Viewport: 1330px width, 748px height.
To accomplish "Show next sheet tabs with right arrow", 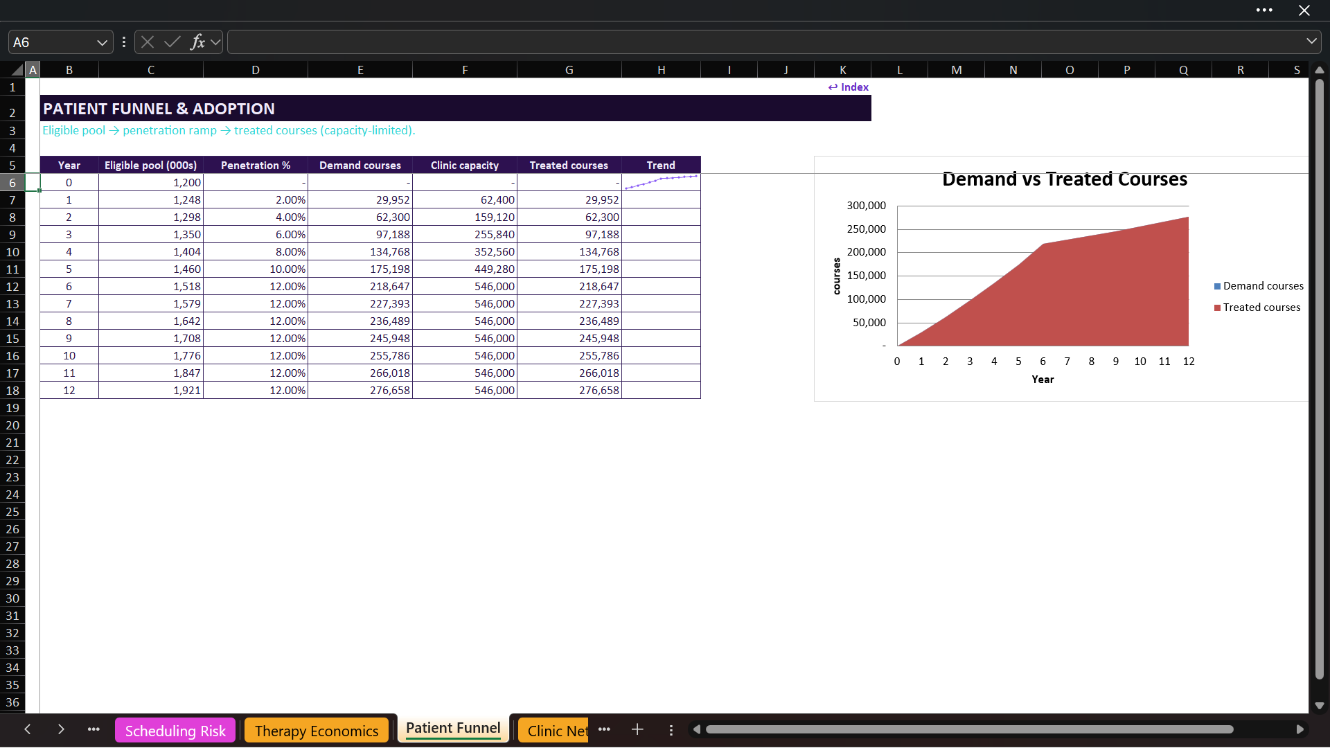I will tap(61, 729).
